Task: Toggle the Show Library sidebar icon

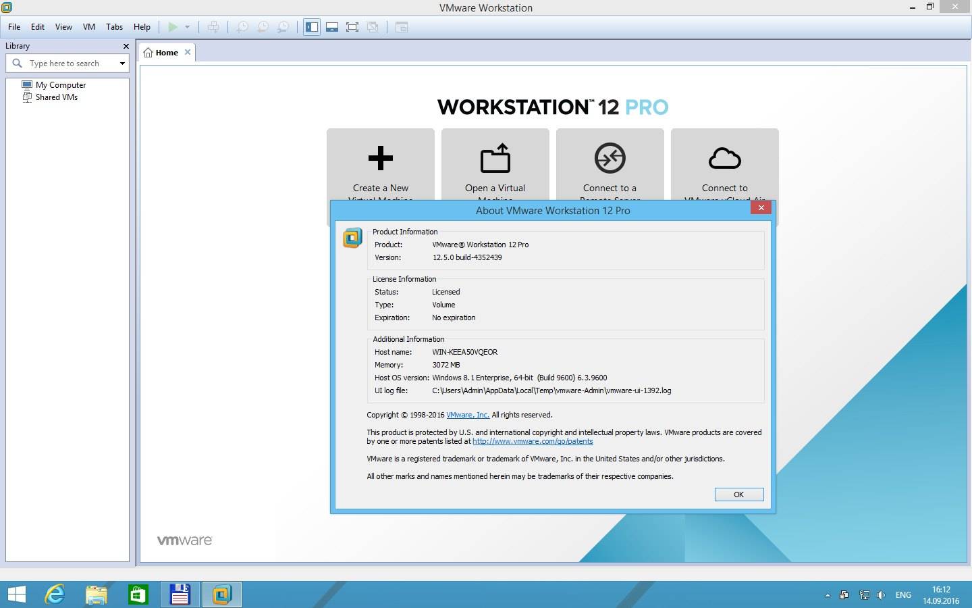Action: click(311, 27)
